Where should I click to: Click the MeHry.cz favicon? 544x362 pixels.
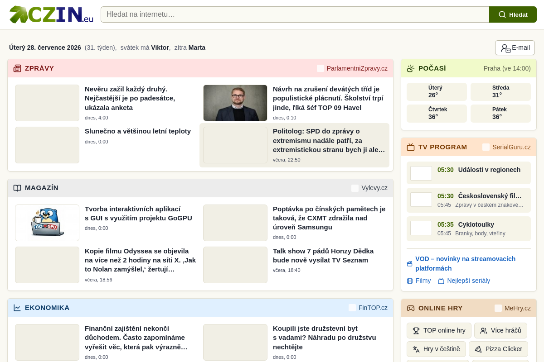[x=498, y=308]
